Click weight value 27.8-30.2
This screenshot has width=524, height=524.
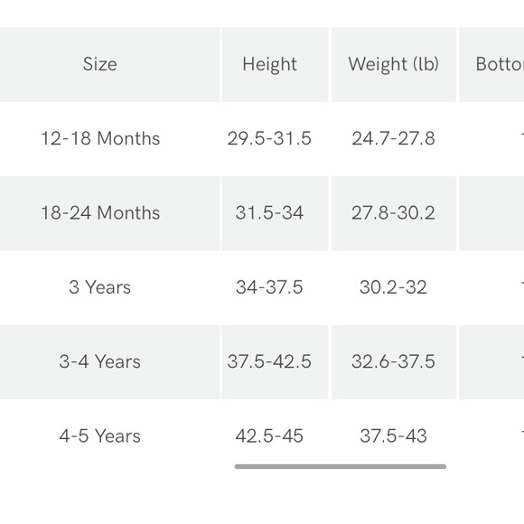tap(393, 213)
